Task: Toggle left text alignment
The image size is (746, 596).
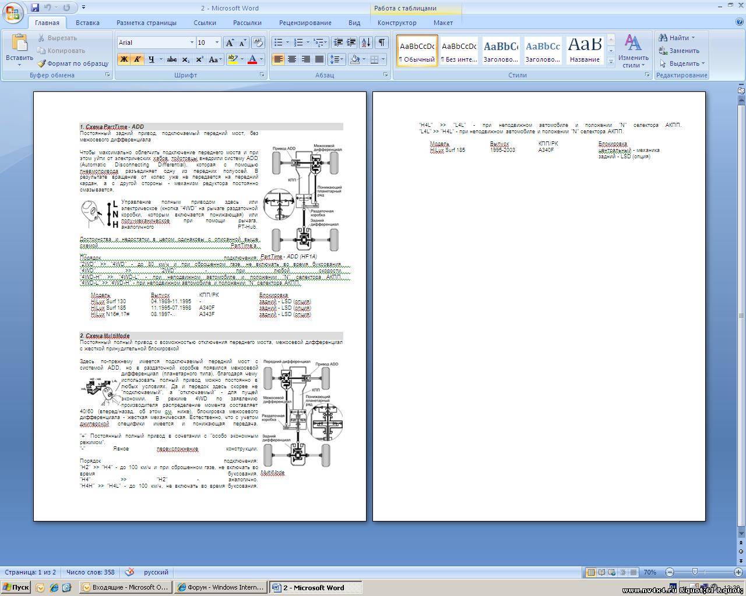Action: pyautogui.click(x=279, y=59)
